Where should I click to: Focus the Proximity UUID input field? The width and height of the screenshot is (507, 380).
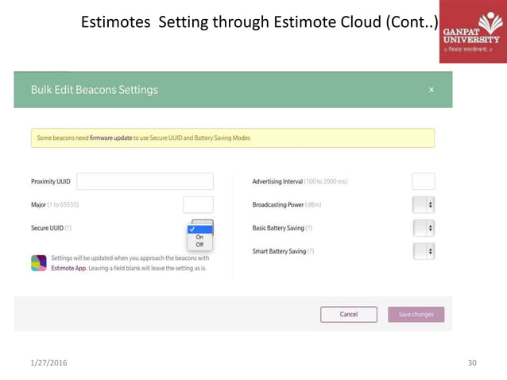point(145,181)
